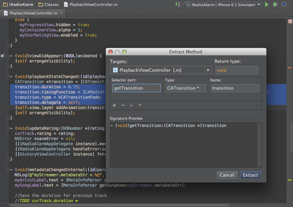The height and width of the screenshot is (207, 293).
Task: Click the Extract button
Action: point(250,175)
